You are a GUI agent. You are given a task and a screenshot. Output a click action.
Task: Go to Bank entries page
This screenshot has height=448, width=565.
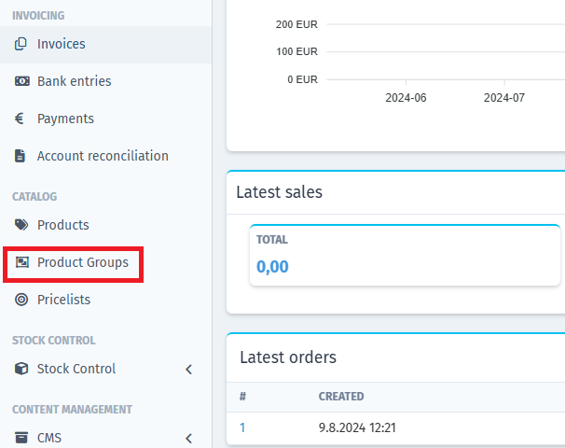[75, 81]
